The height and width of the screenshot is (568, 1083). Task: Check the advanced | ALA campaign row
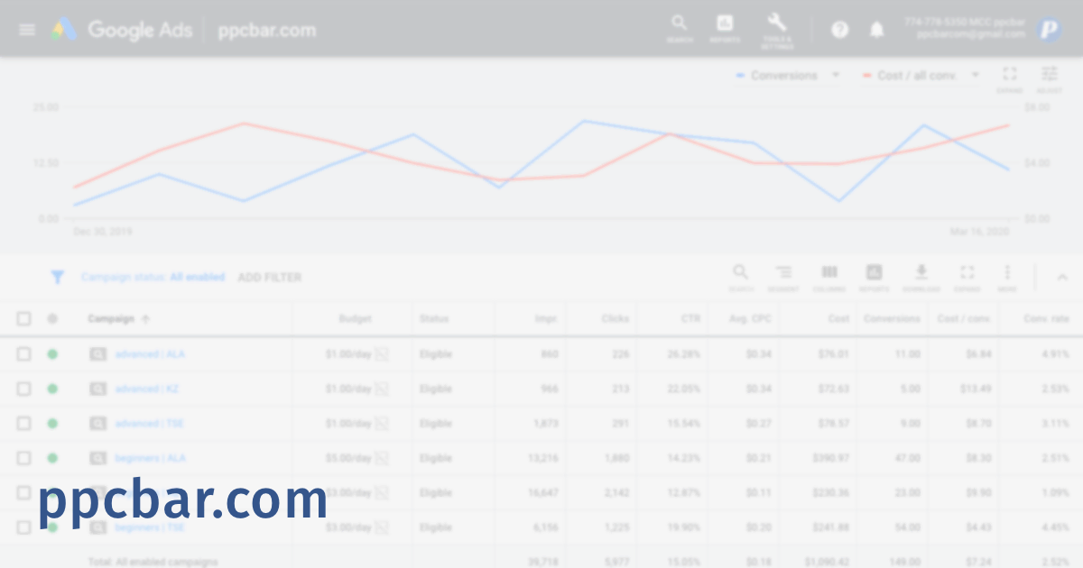[x=24, y=354]
